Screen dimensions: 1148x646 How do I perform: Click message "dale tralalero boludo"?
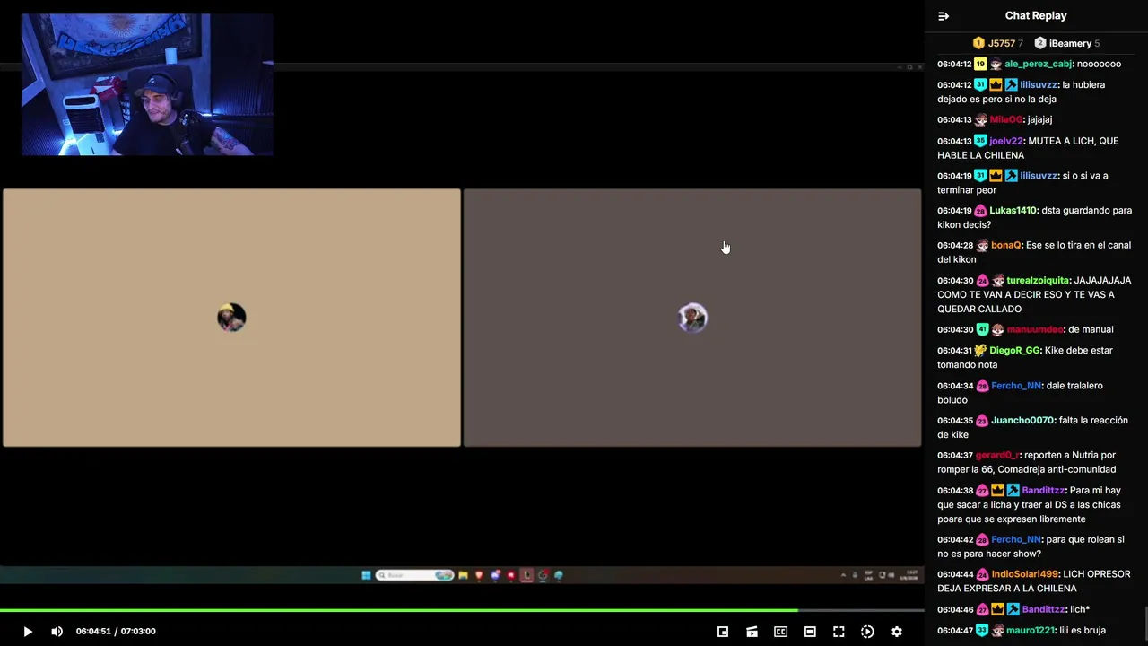[1020, 393]
